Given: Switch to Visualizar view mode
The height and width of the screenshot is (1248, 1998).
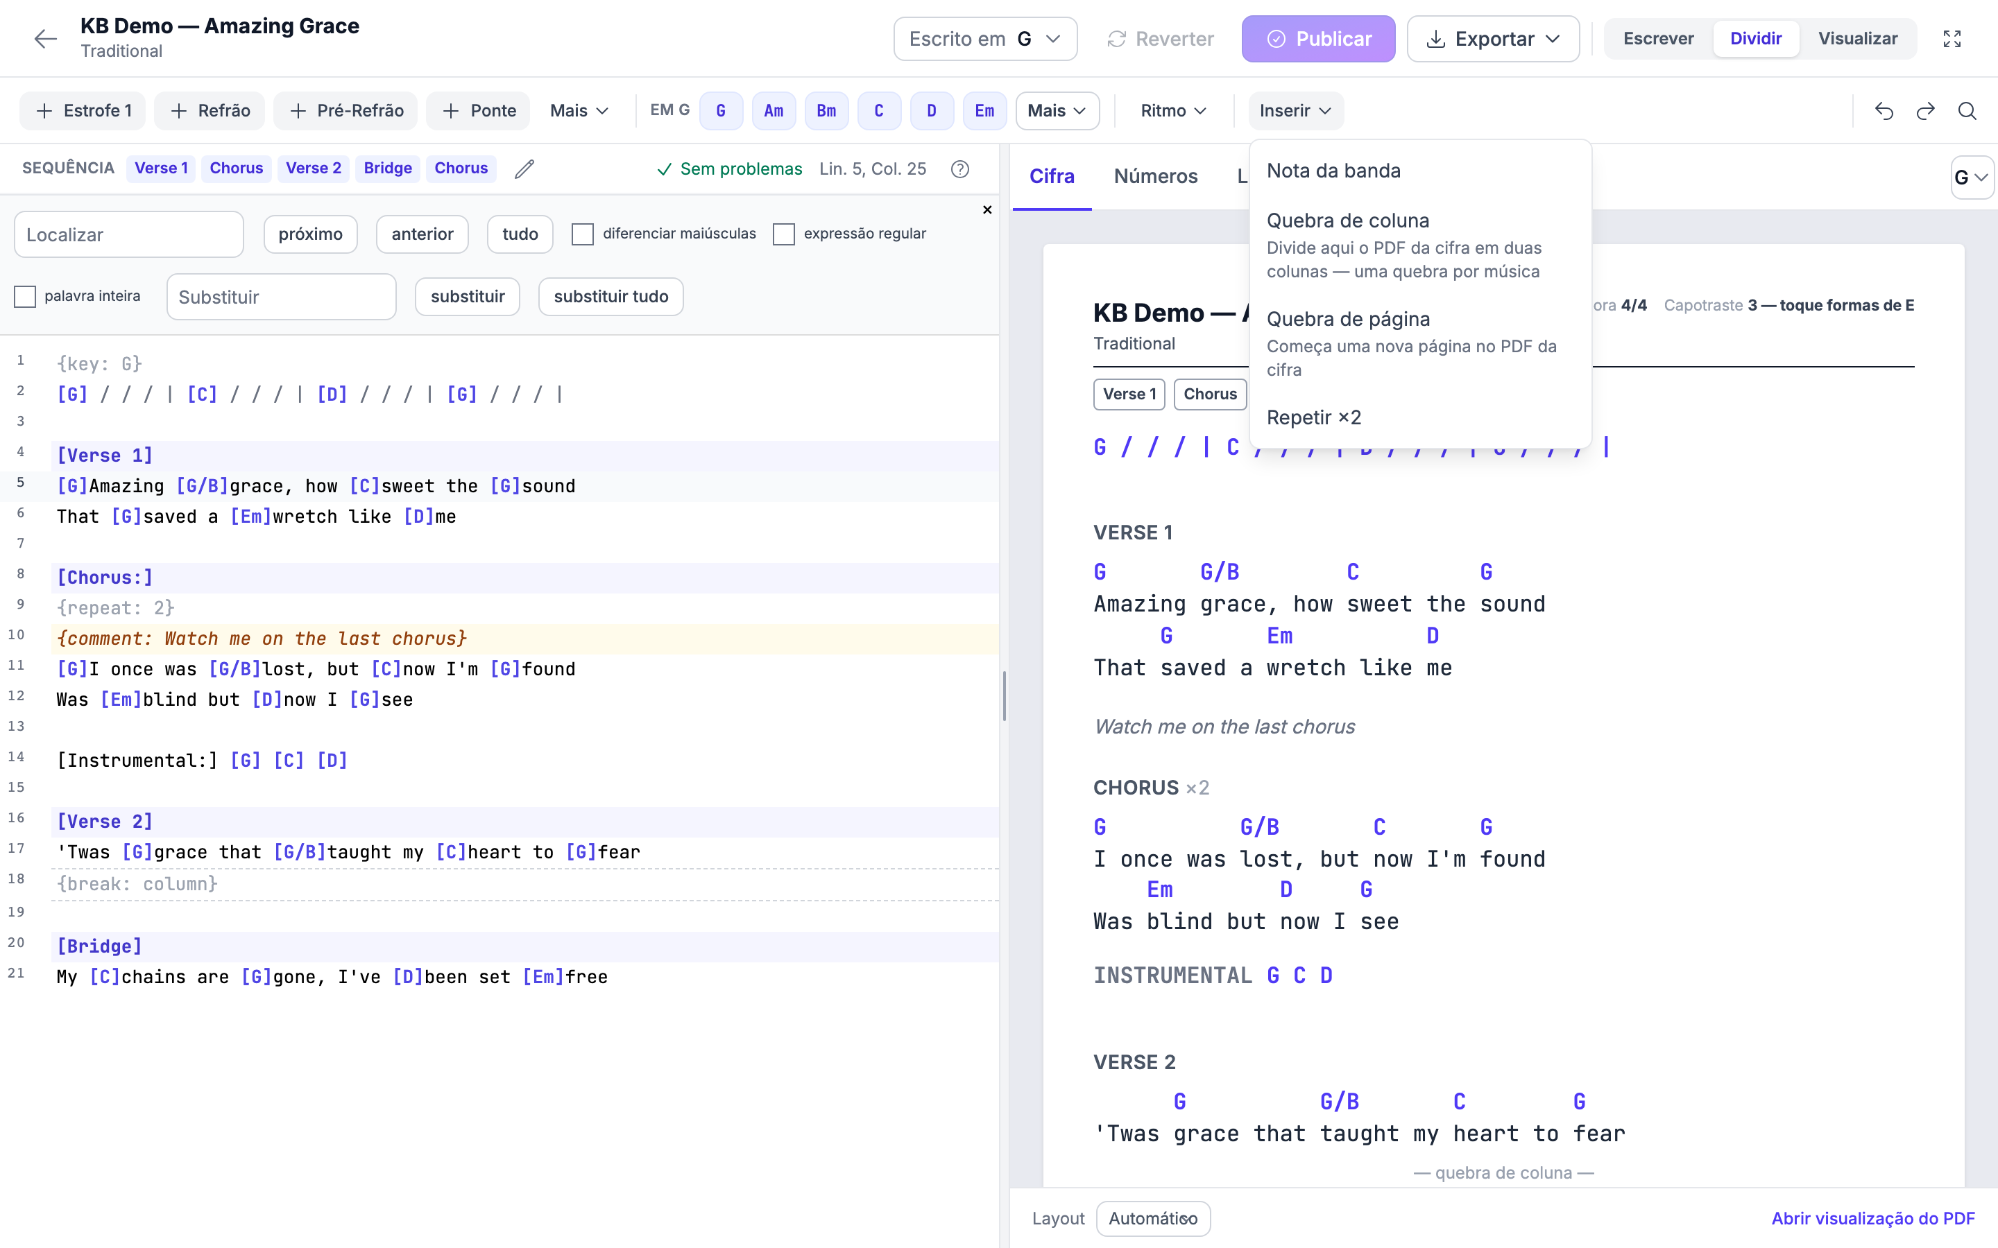Looking at the screenshot, I should coord(1858,39).
